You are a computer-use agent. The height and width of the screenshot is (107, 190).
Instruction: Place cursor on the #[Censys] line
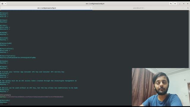coord(4,13)
